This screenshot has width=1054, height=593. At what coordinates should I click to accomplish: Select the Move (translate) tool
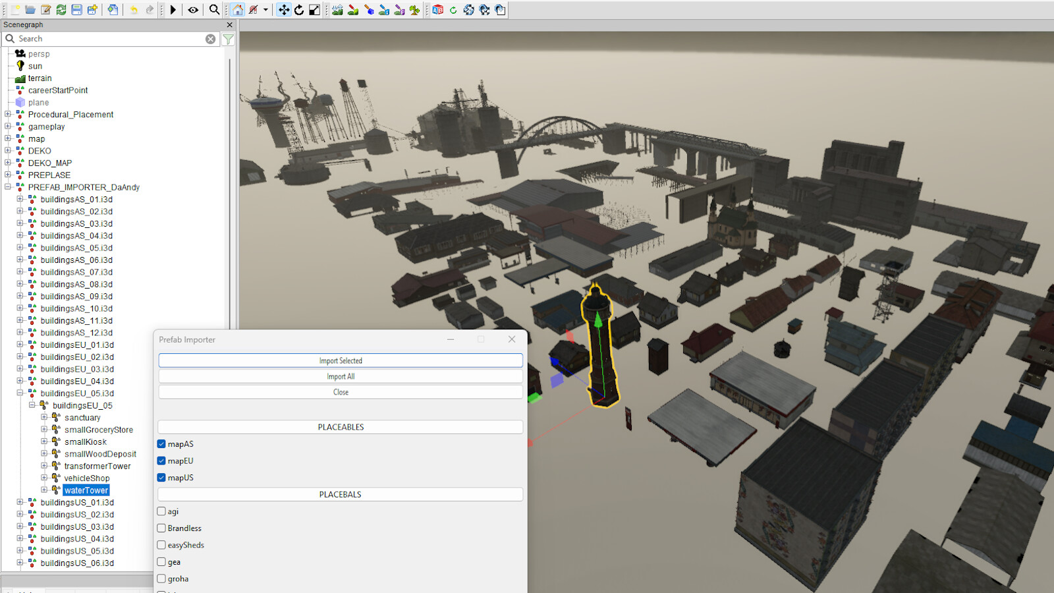pyautogui.click(x=283, y=10)
